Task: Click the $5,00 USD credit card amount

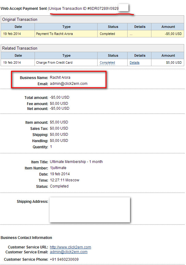Action: click(x=174, y=62)
